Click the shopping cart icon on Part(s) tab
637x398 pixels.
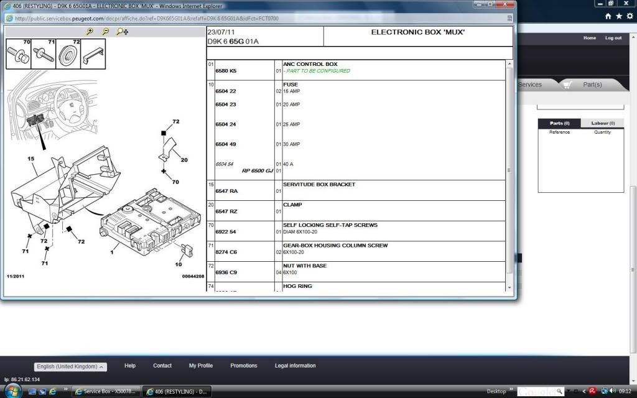tap(567, 85)
